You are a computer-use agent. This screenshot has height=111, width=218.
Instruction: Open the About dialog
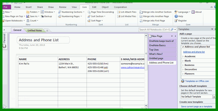pos(196,12)
